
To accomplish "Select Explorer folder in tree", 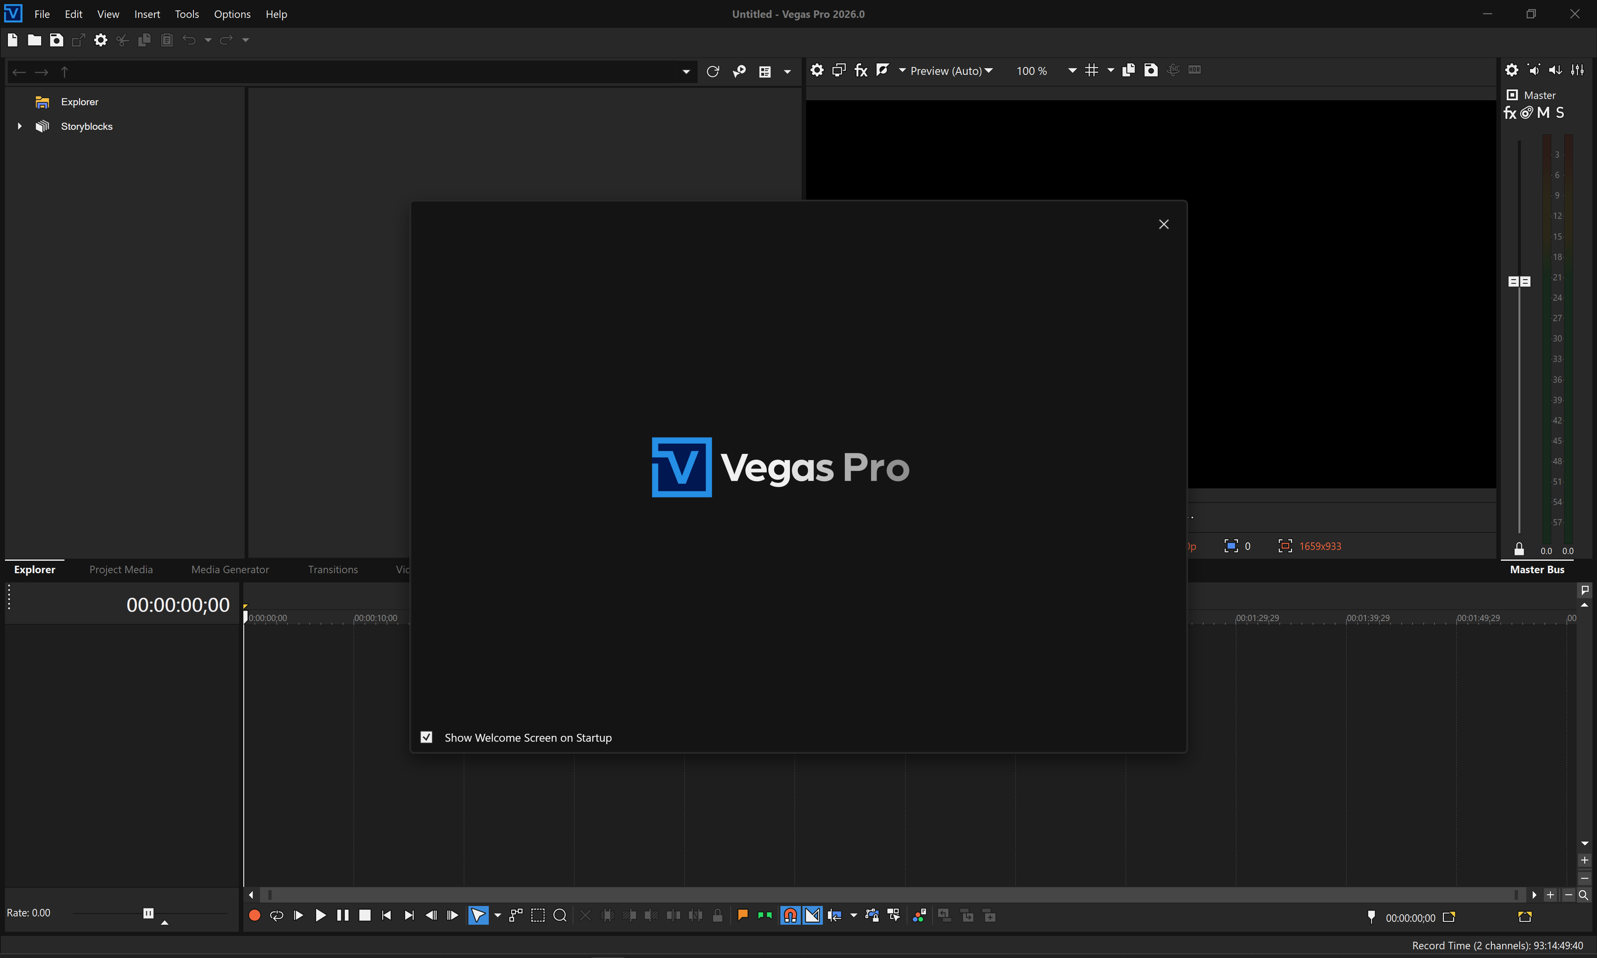I will point(79,102).
